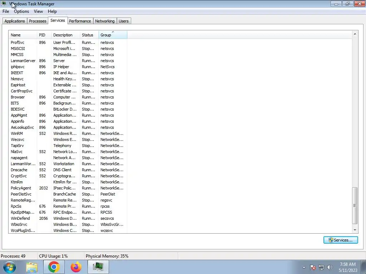Image resolution: width=366 pixels, height=274 pixels.
Task: Click the Services... button
Action: coord(341,240)
